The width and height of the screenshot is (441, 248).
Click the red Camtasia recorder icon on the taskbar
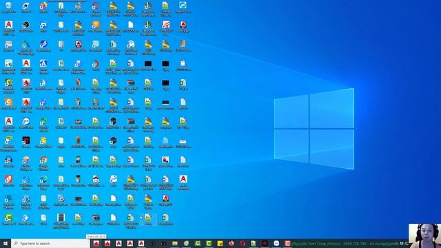287,243
